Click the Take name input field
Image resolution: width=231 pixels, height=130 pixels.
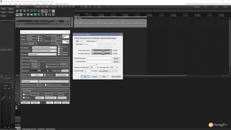49,61
